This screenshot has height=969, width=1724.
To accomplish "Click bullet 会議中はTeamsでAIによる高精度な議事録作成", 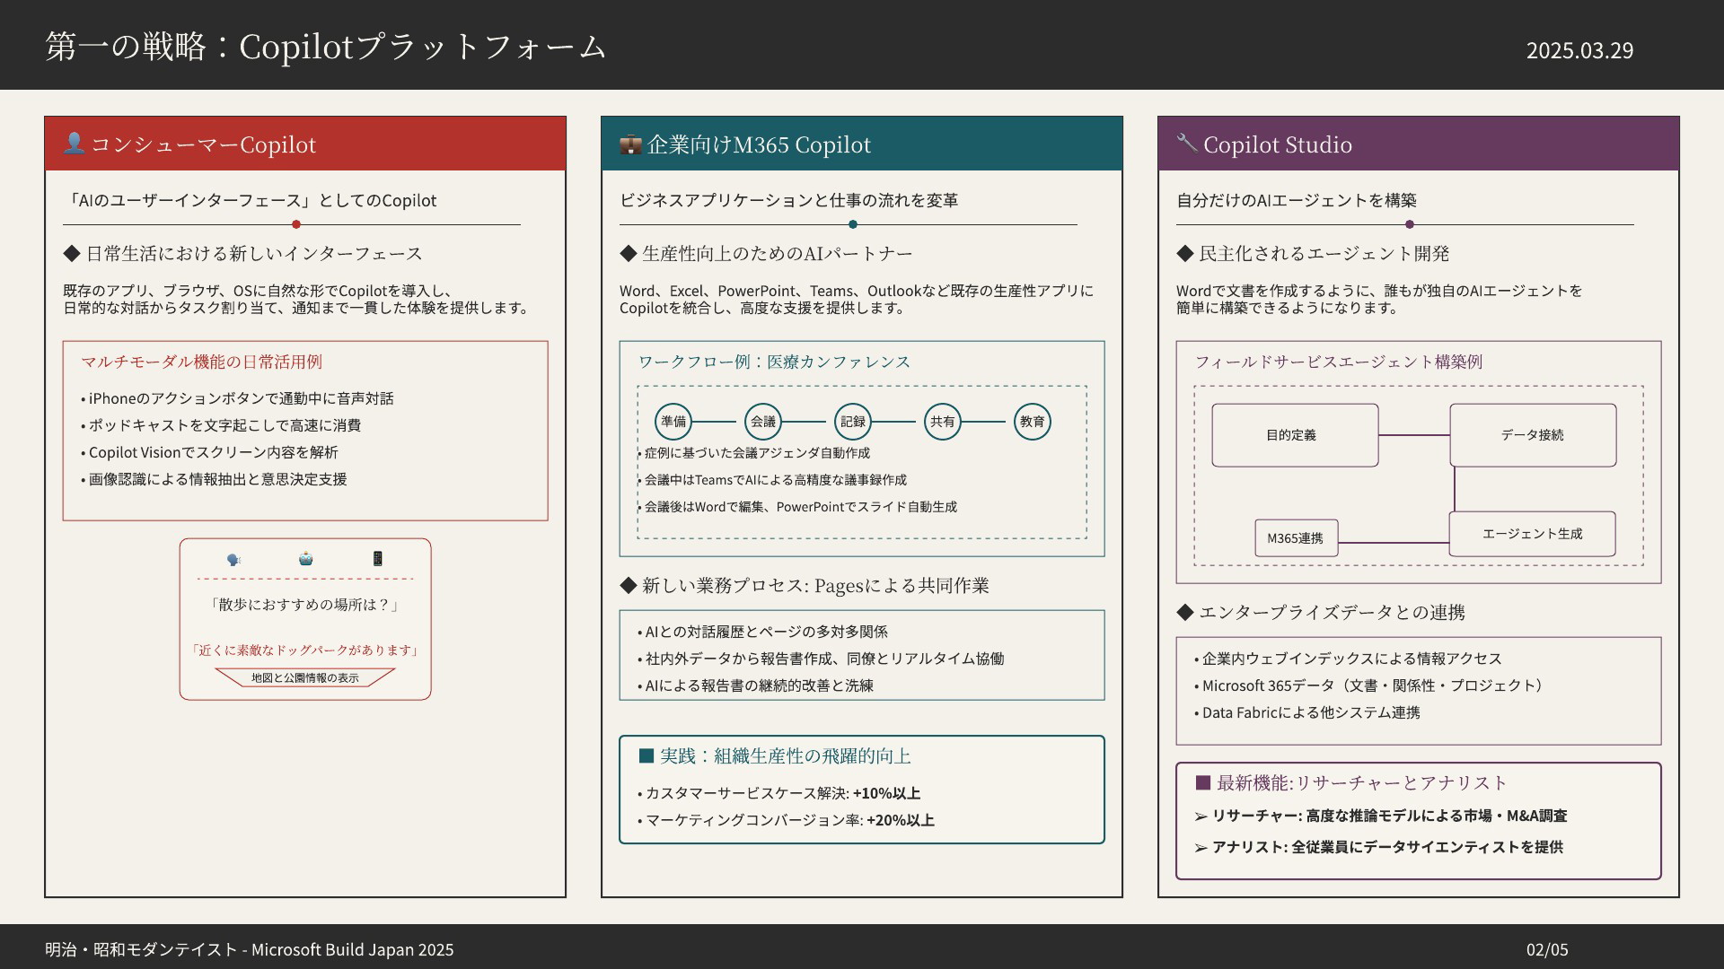I will coord(772,480).
